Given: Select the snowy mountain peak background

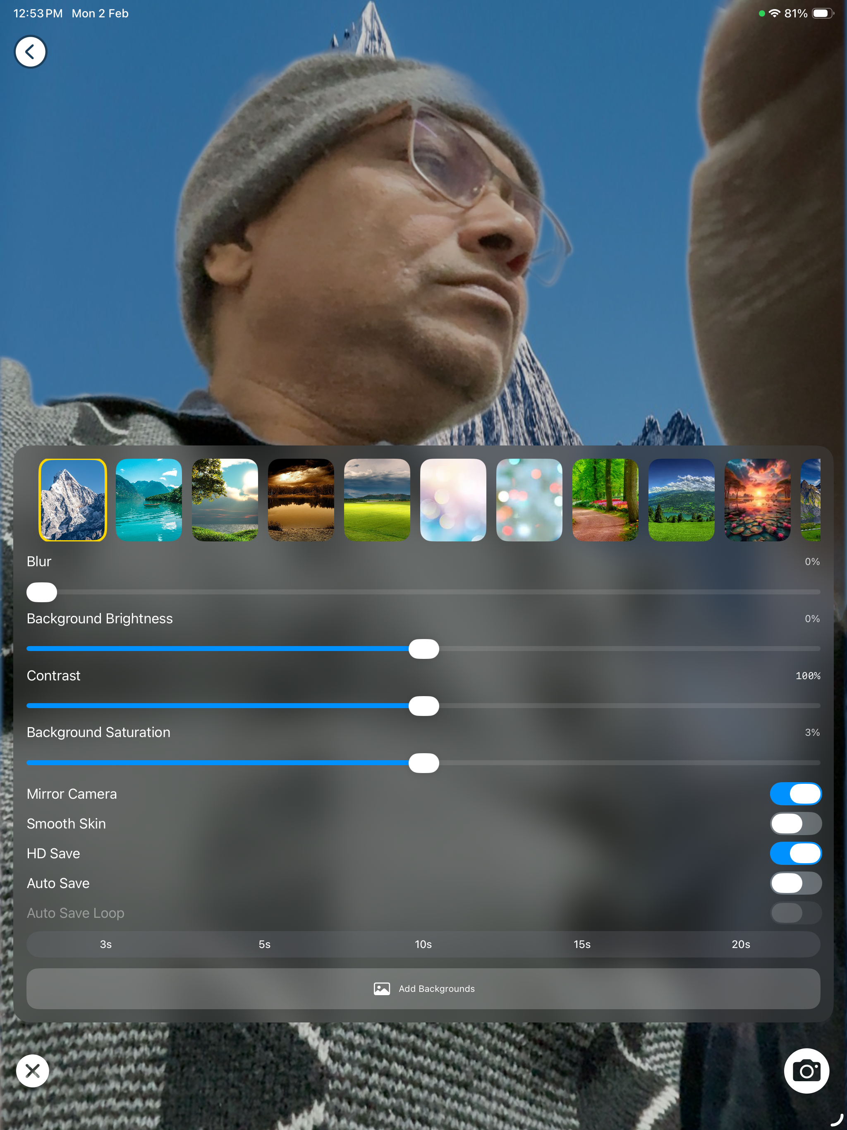Looking at the screenshot, I should [72, 500].
